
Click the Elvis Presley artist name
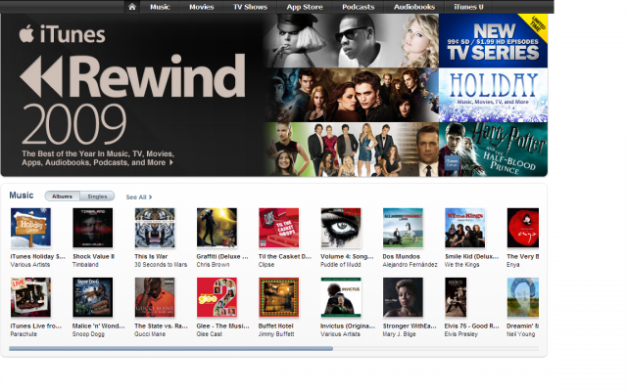point(461,334)
